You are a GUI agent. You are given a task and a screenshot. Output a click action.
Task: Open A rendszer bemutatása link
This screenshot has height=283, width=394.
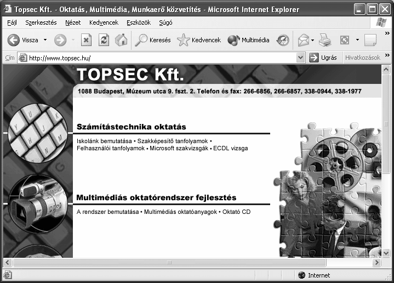(107, 212)
